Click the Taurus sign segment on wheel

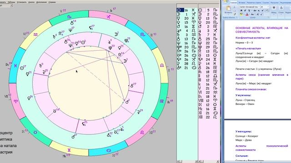pyautogui.click(x=35, y=132)
